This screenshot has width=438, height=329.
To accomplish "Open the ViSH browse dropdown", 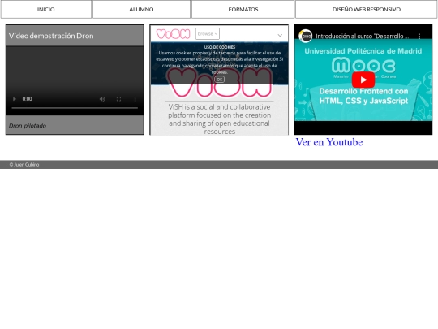I will pos(208,34).
